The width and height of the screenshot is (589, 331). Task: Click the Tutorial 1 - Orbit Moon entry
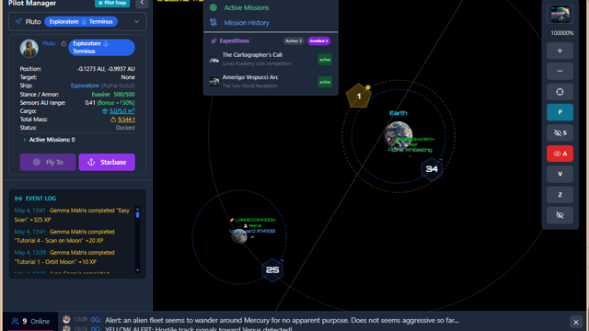click(64, 257)
